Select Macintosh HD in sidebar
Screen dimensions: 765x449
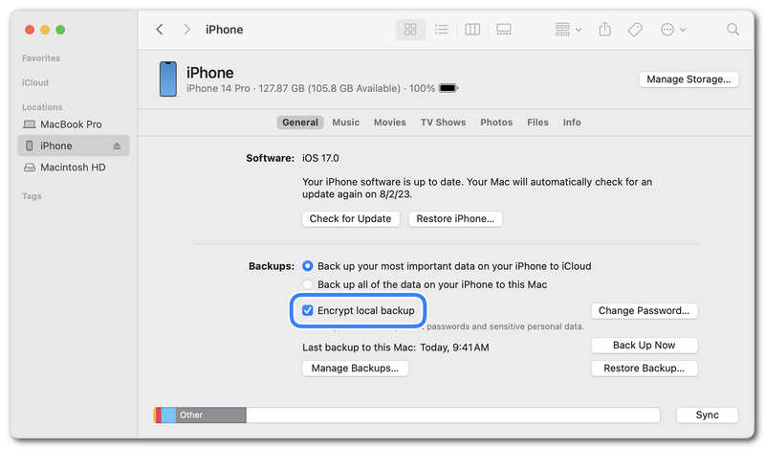[x=74, y=168]
